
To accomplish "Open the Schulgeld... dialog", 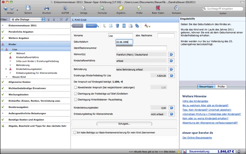I will [x=124, y=124].
